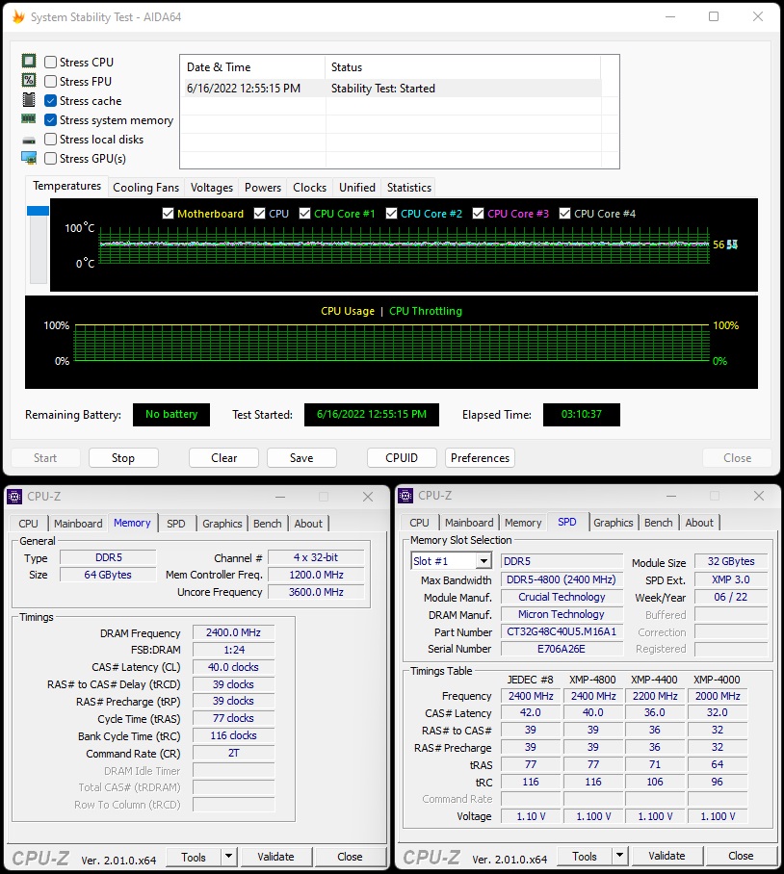
Task: Open CPU tab in left CPU-Z window
Action: click(x=29, y=524)
